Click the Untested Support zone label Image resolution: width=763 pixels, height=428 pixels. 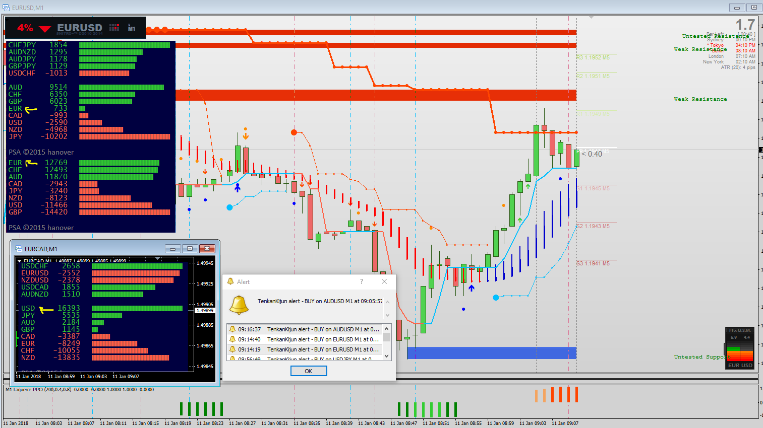(x=702, y=356)
